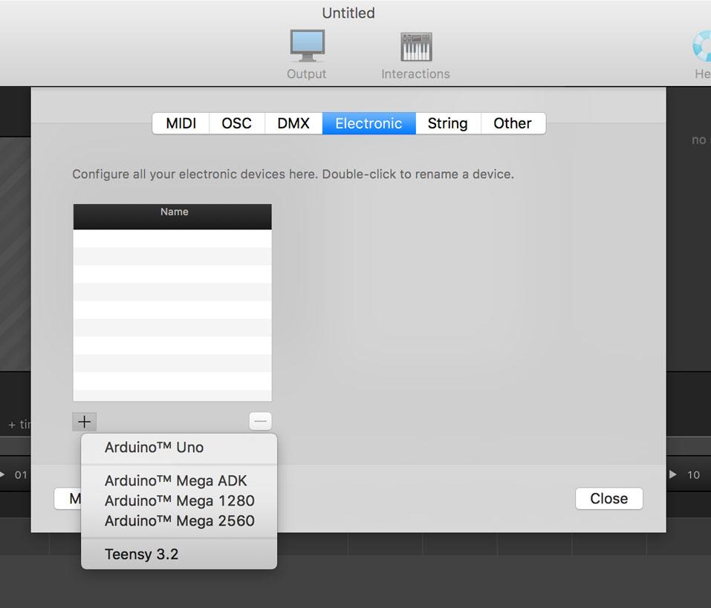
Task: Click the Output monitor icon
Action: [307, 47]
